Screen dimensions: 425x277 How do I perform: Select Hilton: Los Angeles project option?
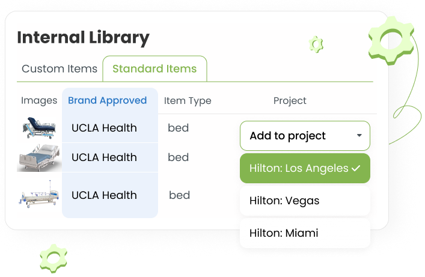(305, 168)
